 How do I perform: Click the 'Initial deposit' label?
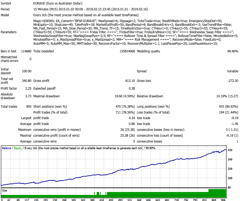coord(6,71)
